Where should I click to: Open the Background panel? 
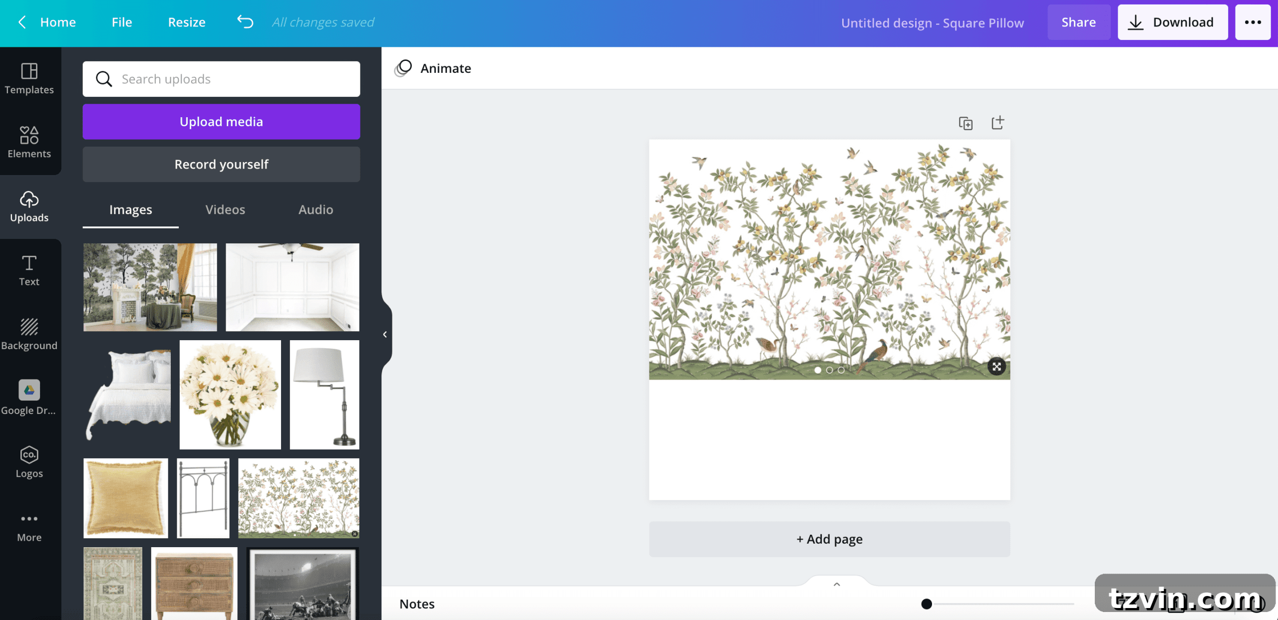[29, 335]
